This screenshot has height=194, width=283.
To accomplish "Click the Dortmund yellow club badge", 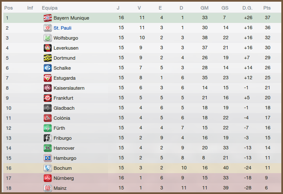I will point(47,58).
